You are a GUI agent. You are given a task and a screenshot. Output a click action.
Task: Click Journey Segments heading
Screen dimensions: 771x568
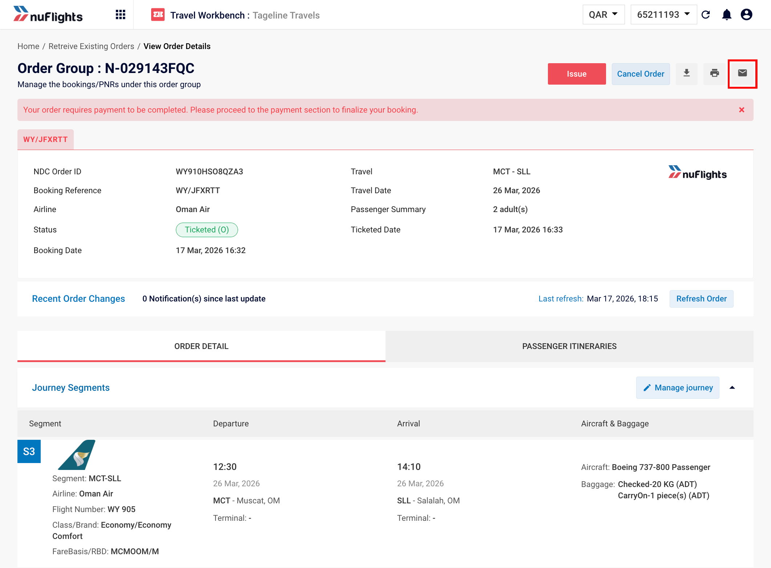pos(71,388)
